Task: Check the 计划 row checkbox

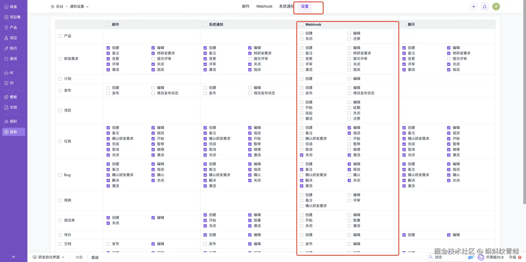Action: coord(60,79)
